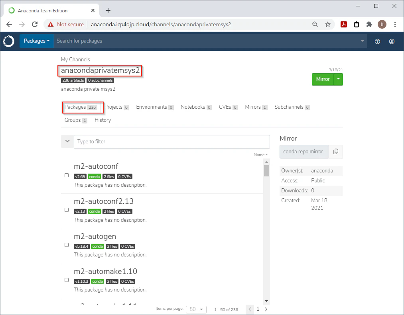Open the help question mark icon
404x315 pixels.
377,41
